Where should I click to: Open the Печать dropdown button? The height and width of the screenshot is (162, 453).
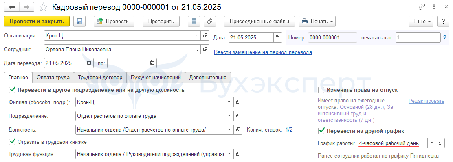tap(317, 21)
